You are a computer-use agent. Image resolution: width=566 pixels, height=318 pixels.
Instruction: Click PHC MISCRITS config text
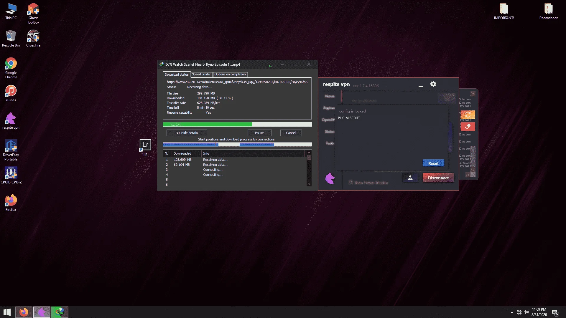click(x=349, y=118)
